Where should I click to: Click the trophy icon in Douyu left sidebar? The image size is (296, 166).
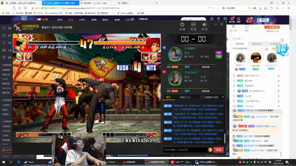pyautogui.click(x=4, y=58)
